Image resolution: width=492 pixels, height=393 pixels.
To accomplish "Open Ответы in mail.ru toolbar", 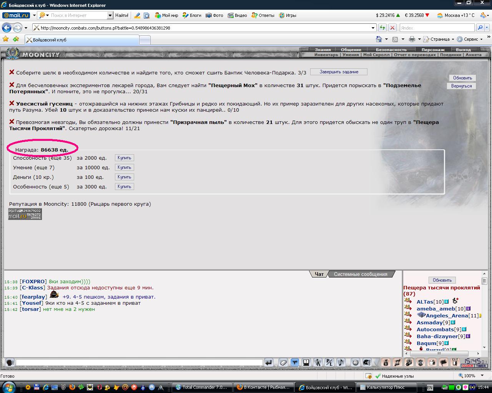I will click(263, 15).
